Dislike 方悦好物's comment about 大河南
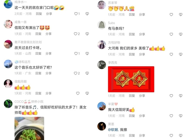 click(x=181, y=54)
